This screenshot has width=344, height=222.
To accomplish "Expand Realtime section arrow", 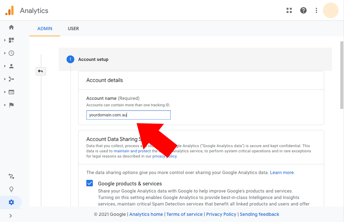I will click(x=5, y=53).
